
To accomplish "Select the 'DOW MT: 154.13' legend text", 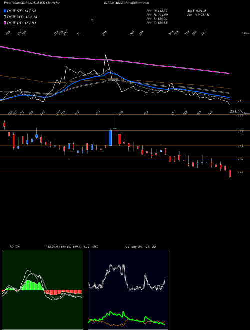I will point(22,17).
